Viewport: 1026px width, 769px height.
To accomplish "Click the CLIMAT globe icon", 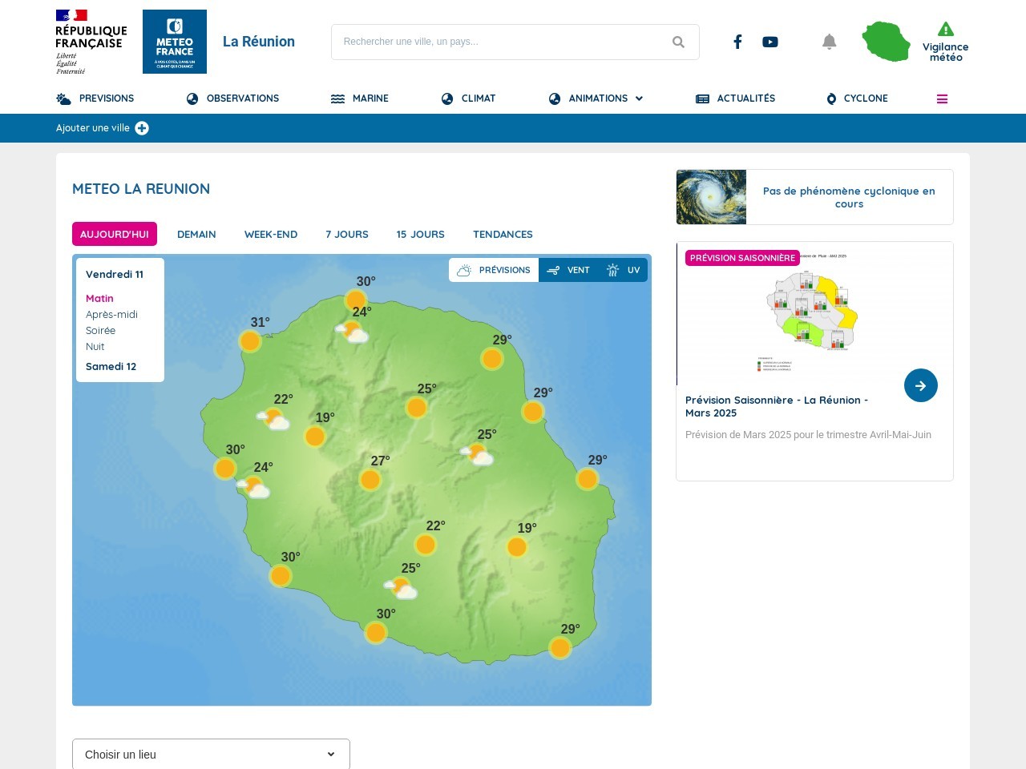I will click(x=447, y=99).
